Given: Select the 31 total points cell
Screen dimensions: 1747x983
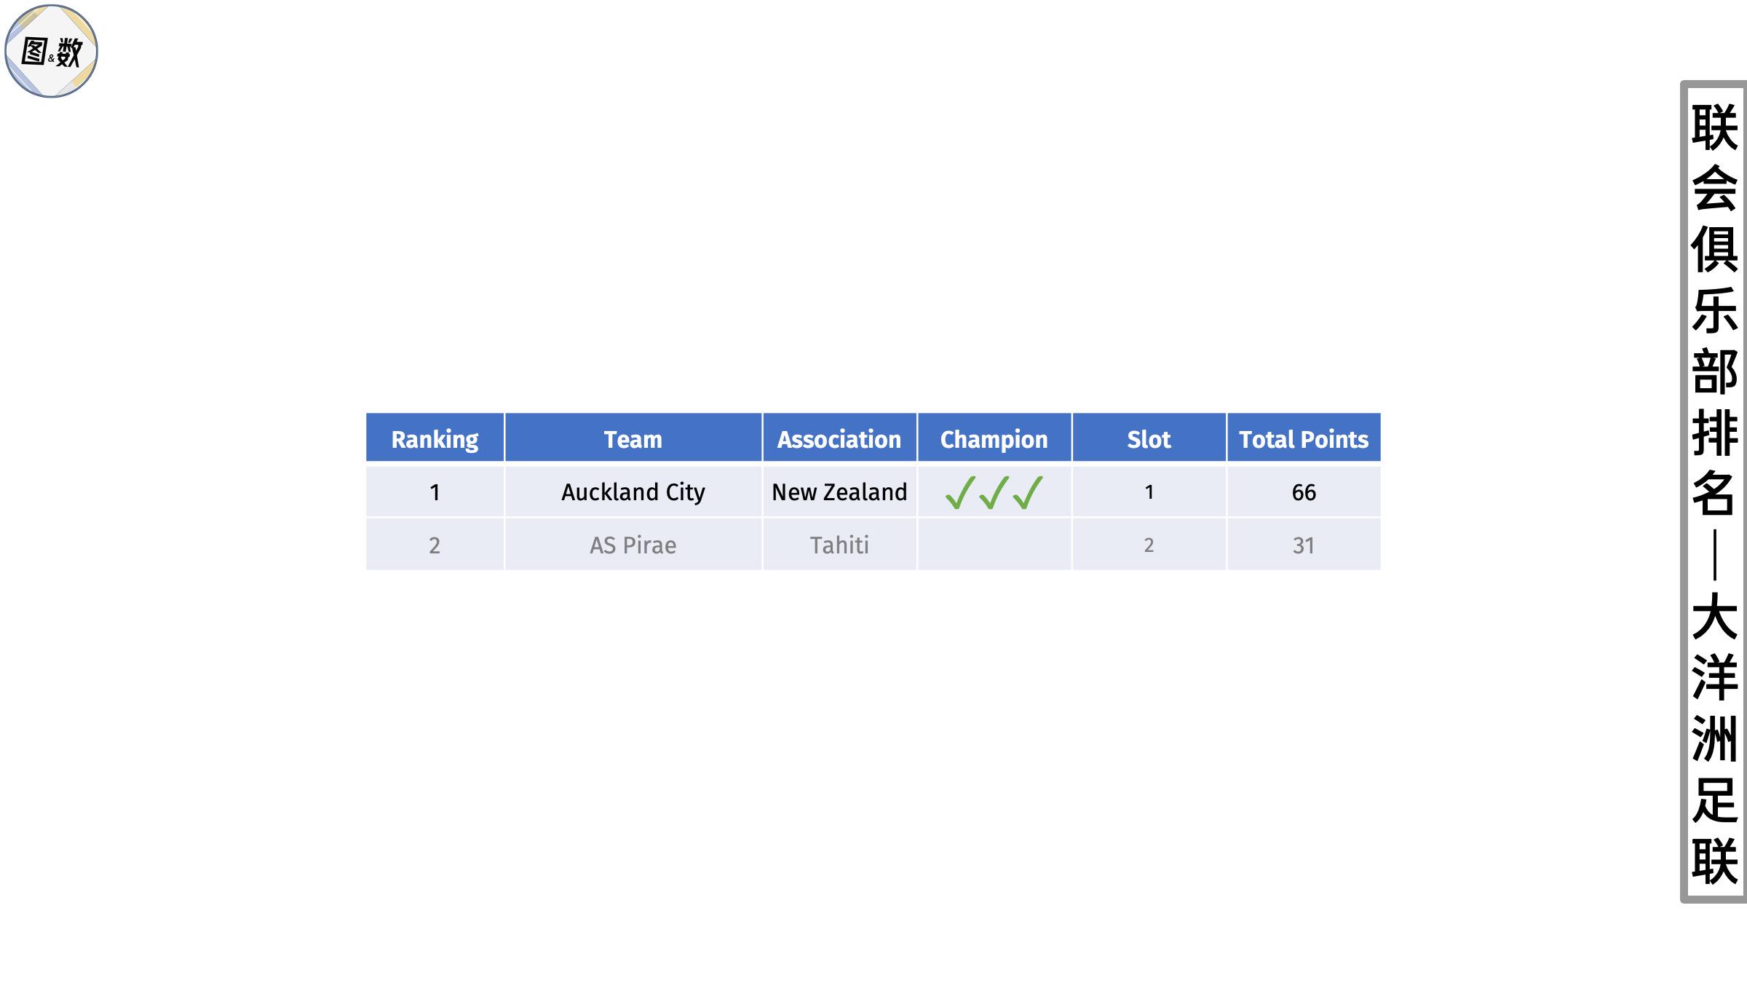Looking at the screenshot, I should (1304, 545).
